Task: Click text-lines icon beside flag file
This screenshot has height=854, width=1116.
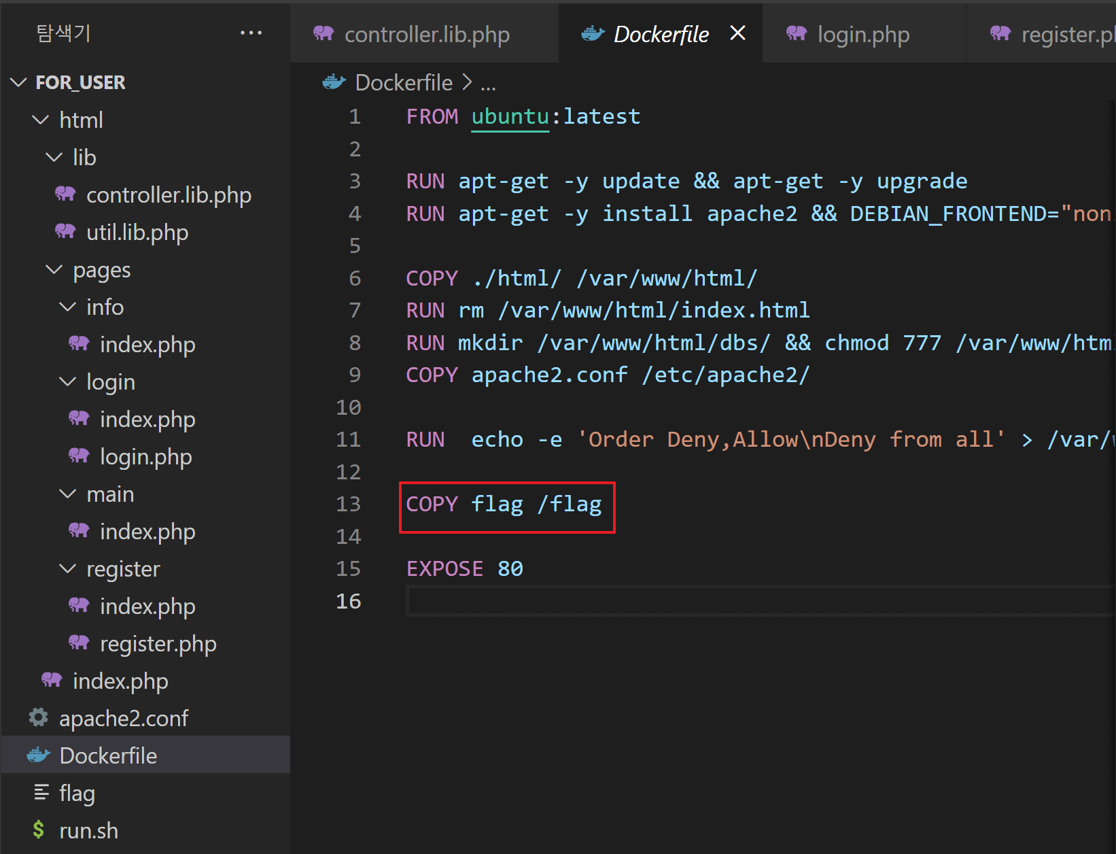Action: click(41, 793)
